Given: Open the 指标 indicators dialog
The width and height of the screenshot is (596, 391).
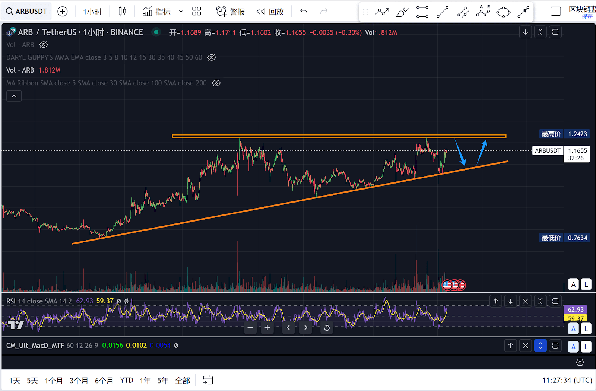Looking at the screenshot, I should [x=156, y=12].
